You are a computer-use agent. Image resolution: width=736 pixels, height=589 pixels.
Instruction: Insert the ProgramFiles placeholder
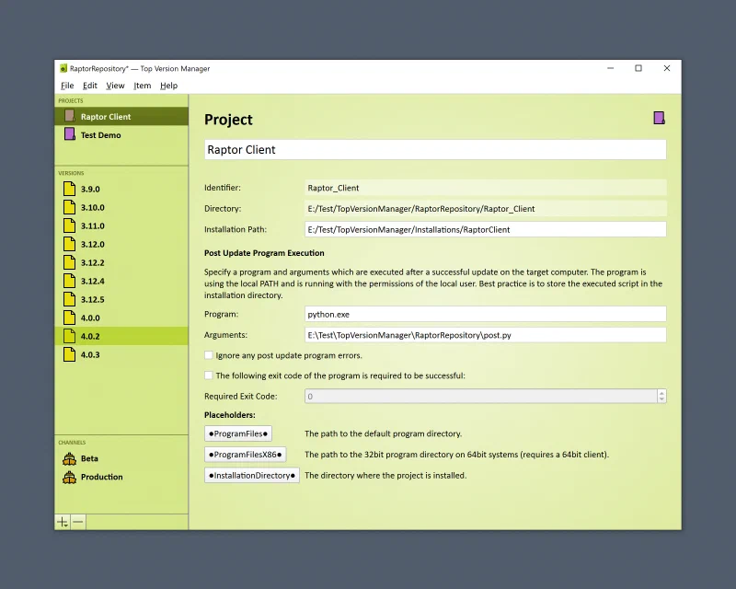point(238,433)
